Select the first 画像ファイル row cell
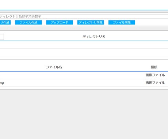 click(x=155, y=75)
